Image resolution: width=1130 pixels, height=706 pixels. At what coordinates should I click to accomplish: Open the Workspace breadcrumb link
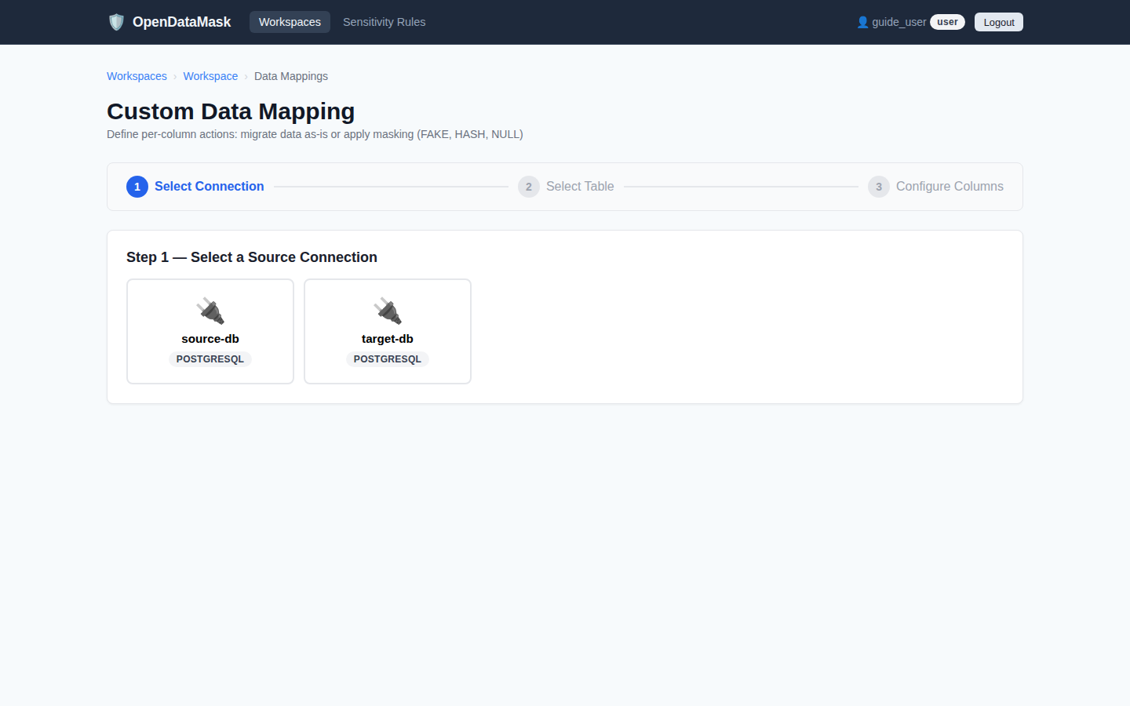click(x=210, y=76)
